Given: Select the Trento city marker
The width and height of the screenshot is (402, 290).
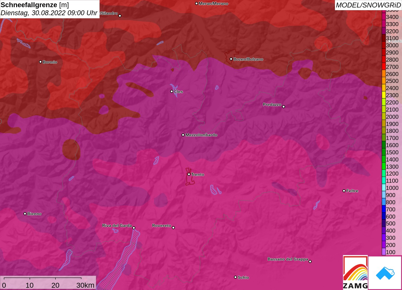Looking at the screenshot, I should (x=189, y=174).
